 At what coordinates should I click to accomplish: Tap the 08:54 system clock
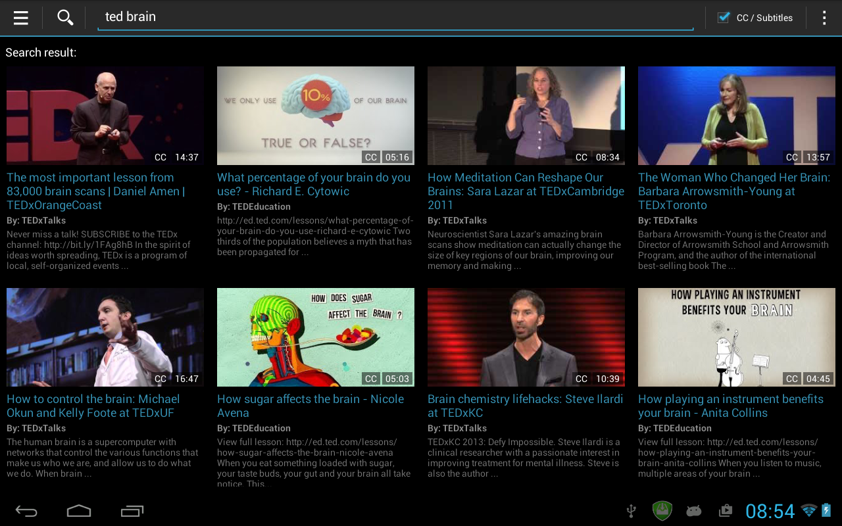[770, 511]
